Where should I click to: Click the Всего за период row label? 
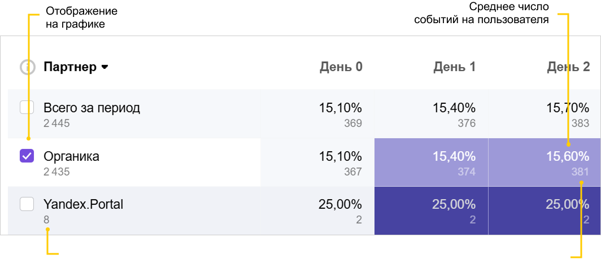pos(92,107)
